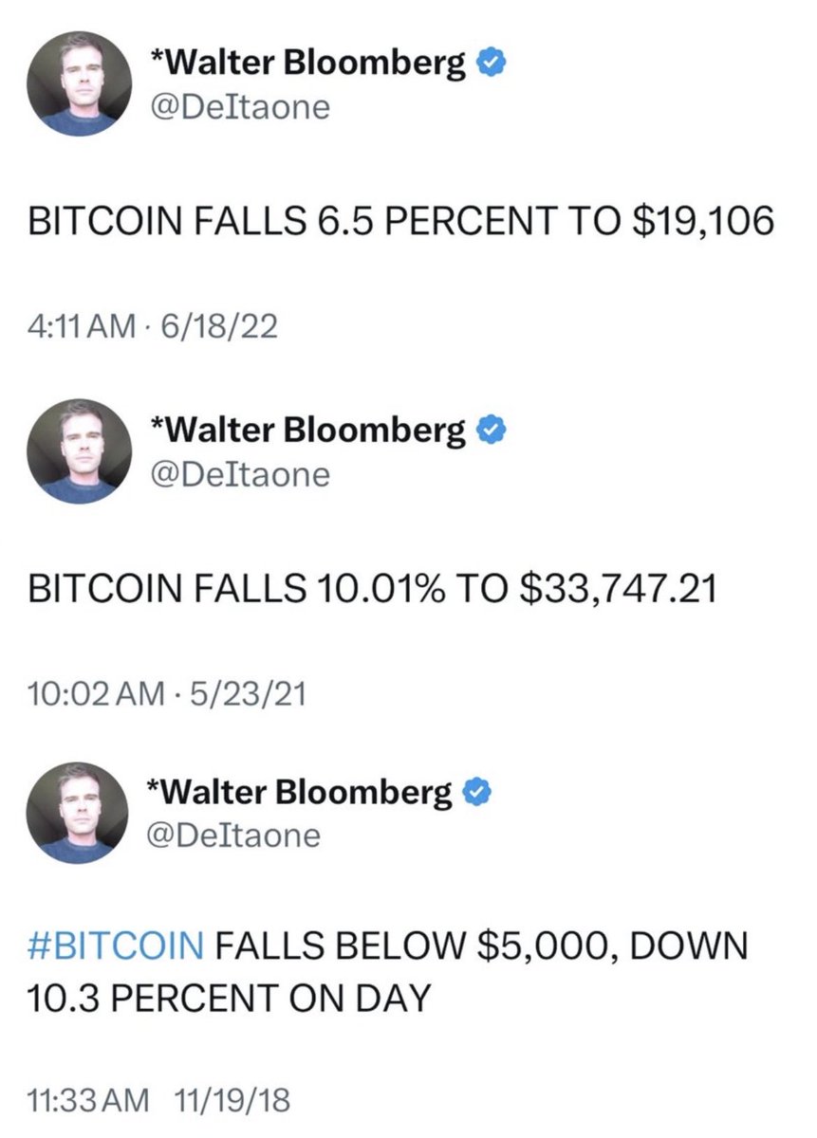Open profile photo of the 6/18/22 tweet
Screen dimensions: 817x1138
coord(78,87)
